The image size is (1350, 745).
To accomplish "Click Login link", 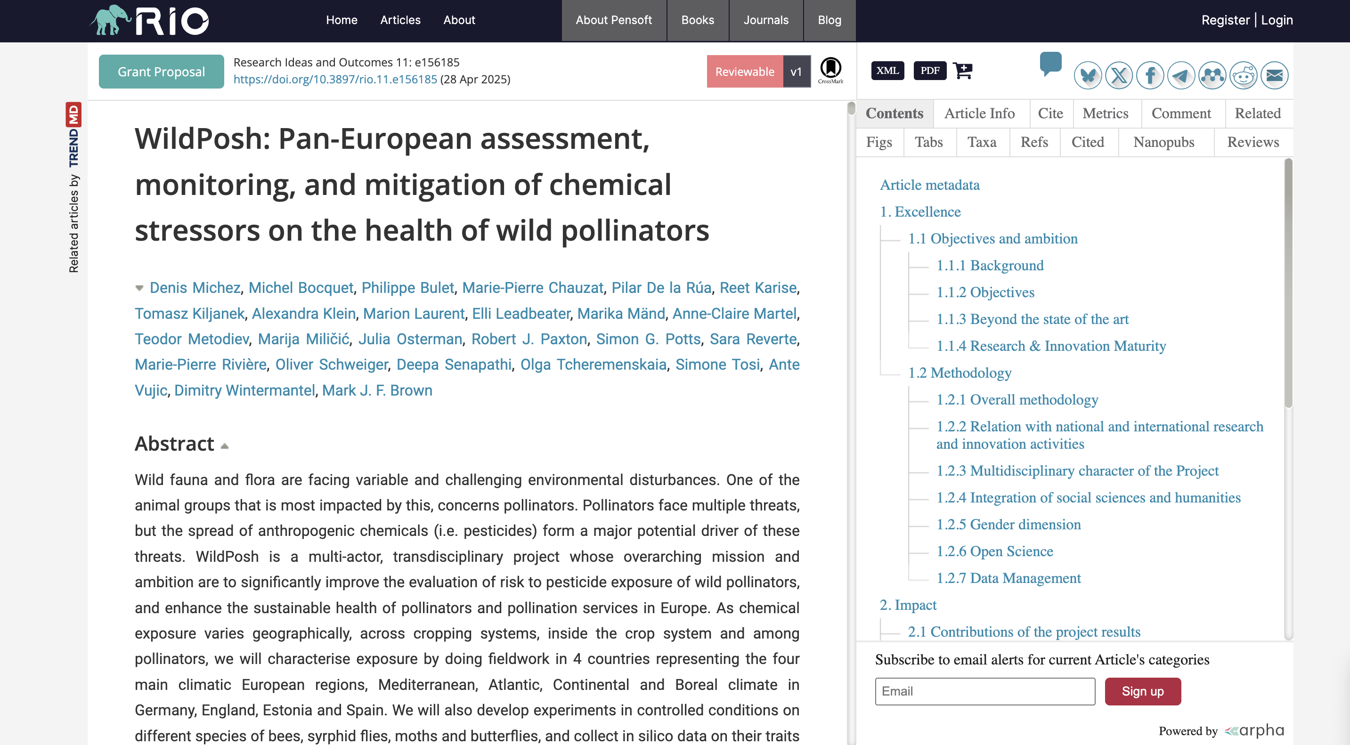I will [1277, 20].
